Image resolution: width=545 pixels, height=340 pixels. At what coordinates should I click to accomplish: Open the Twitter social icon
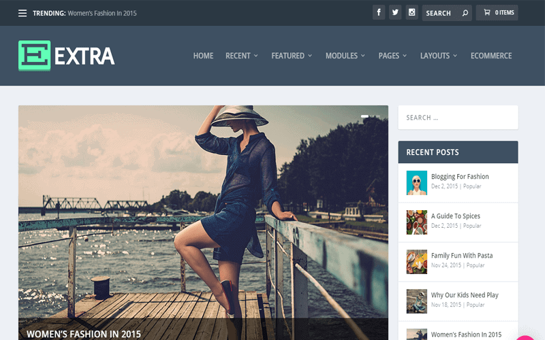[x=395, y=12]
